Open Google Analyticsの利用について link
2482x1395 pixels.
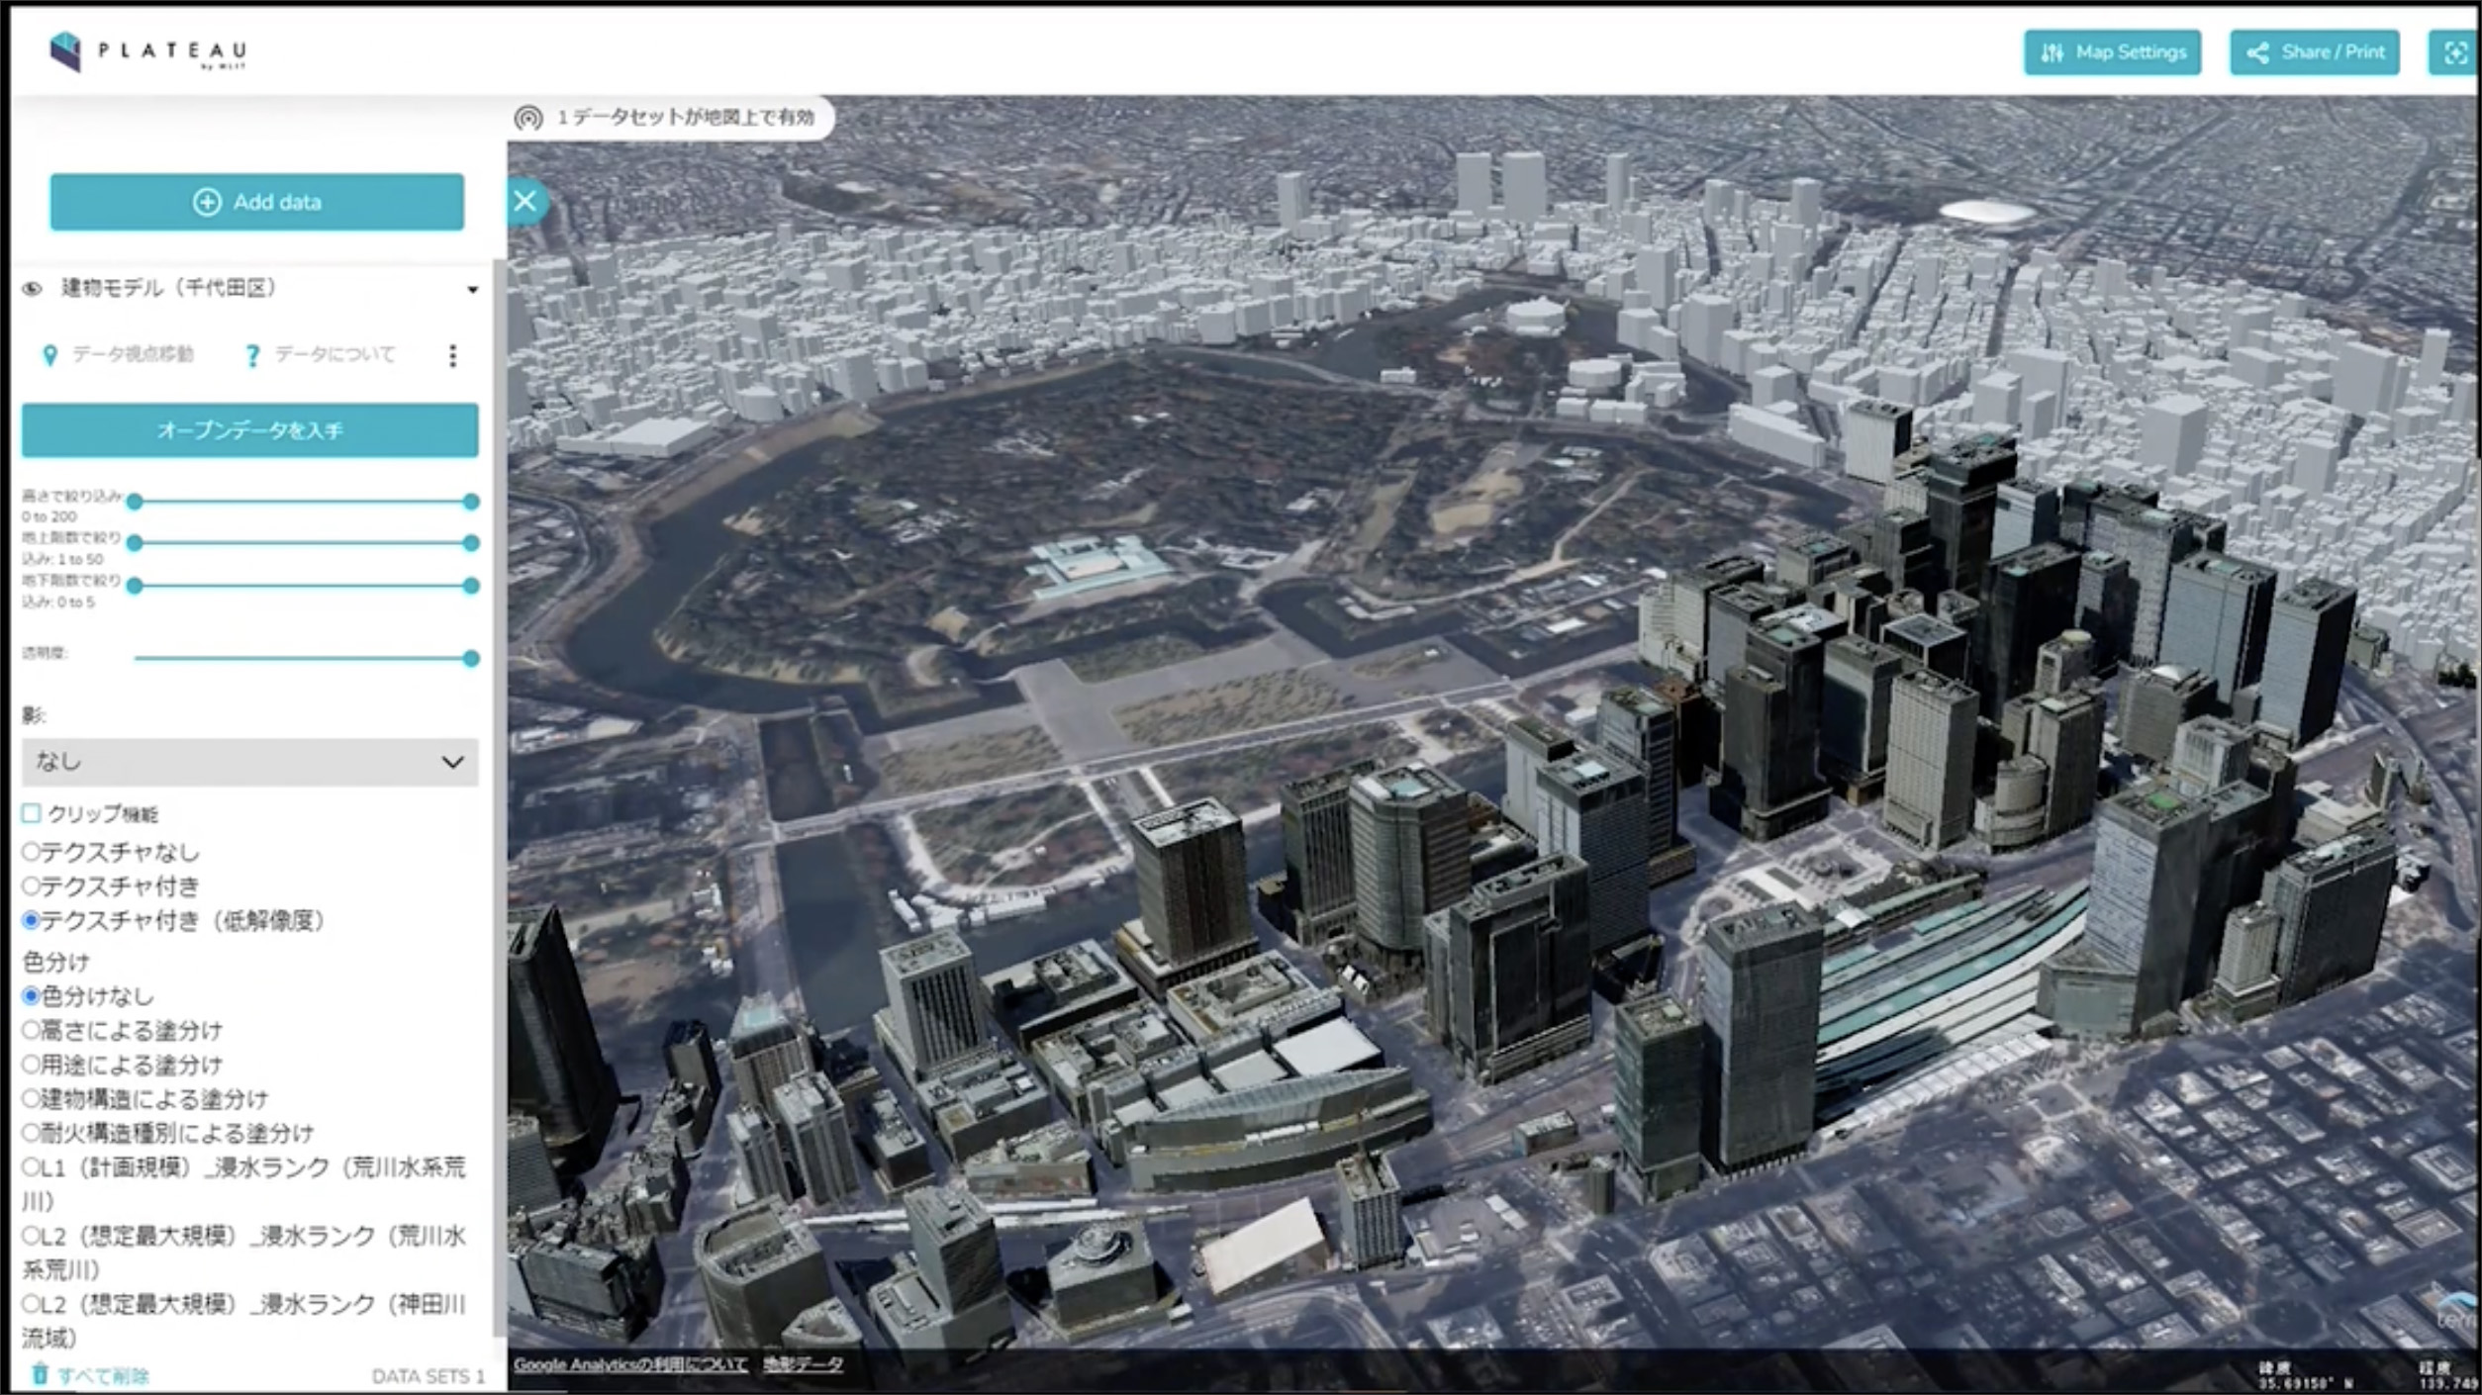pos(630,1364)
